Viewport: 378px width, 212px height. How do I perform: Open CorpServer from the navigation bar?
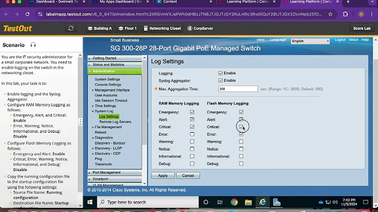(201, 28)
